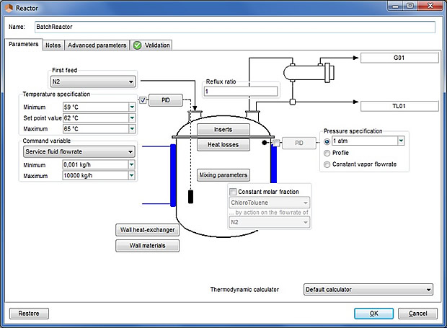
Task: Open the flowrate N2 dropdown
Action: click(269, 222)
